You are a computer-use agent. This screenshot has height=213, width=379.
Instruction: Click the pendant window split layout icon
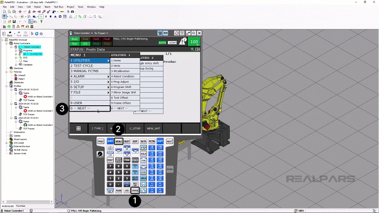[x=198, y=49]
